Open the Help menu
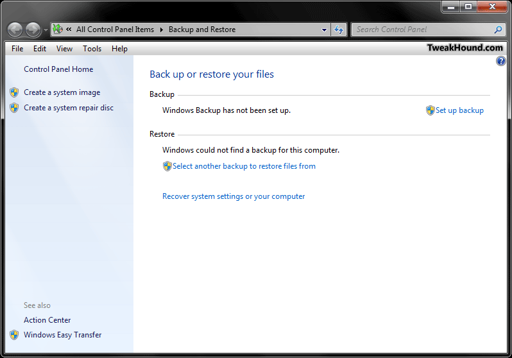512x358 pixels. 119,49
